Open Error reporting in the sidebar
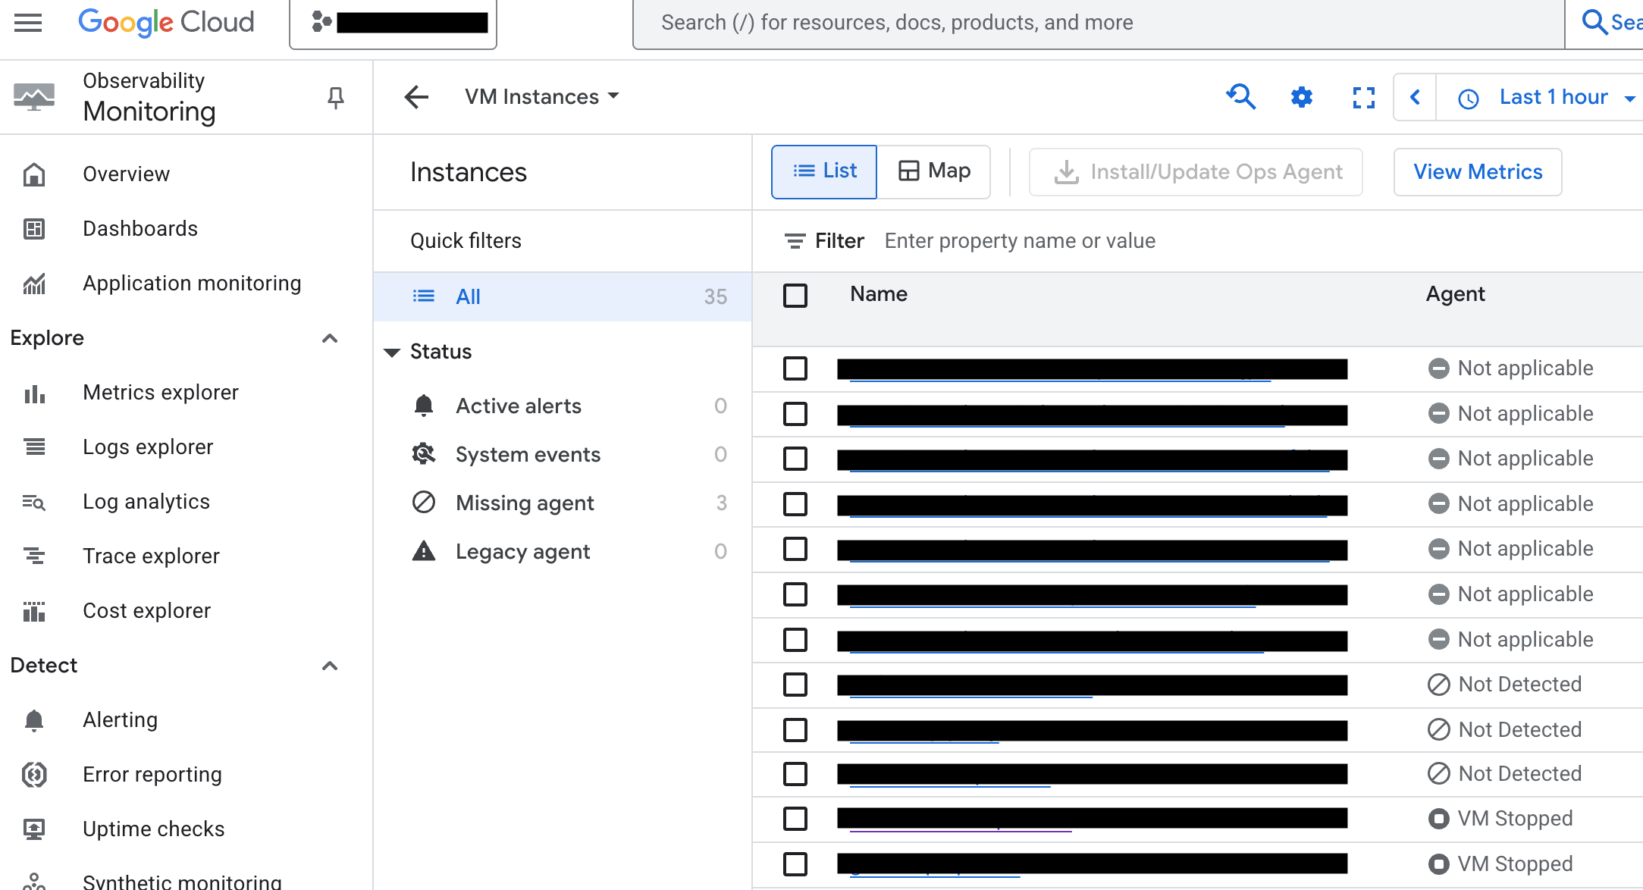This screenshot has height=890, width=1643. coord(152,775)
